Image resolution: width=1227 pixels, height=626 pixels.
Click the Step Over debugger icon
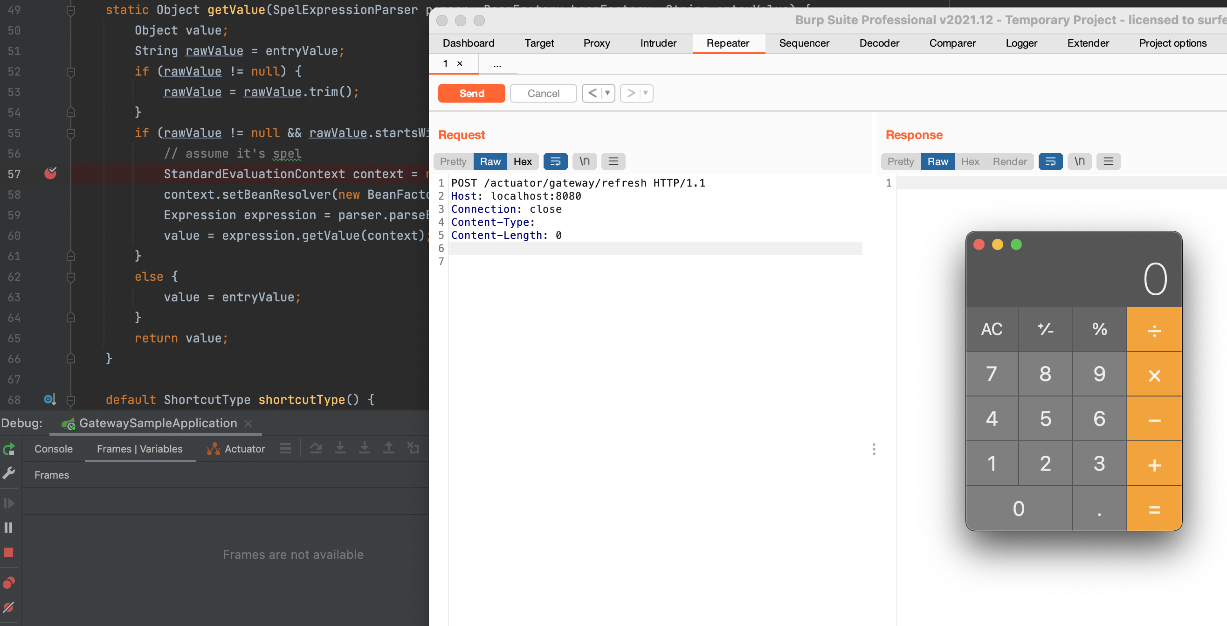click(316, 448)
